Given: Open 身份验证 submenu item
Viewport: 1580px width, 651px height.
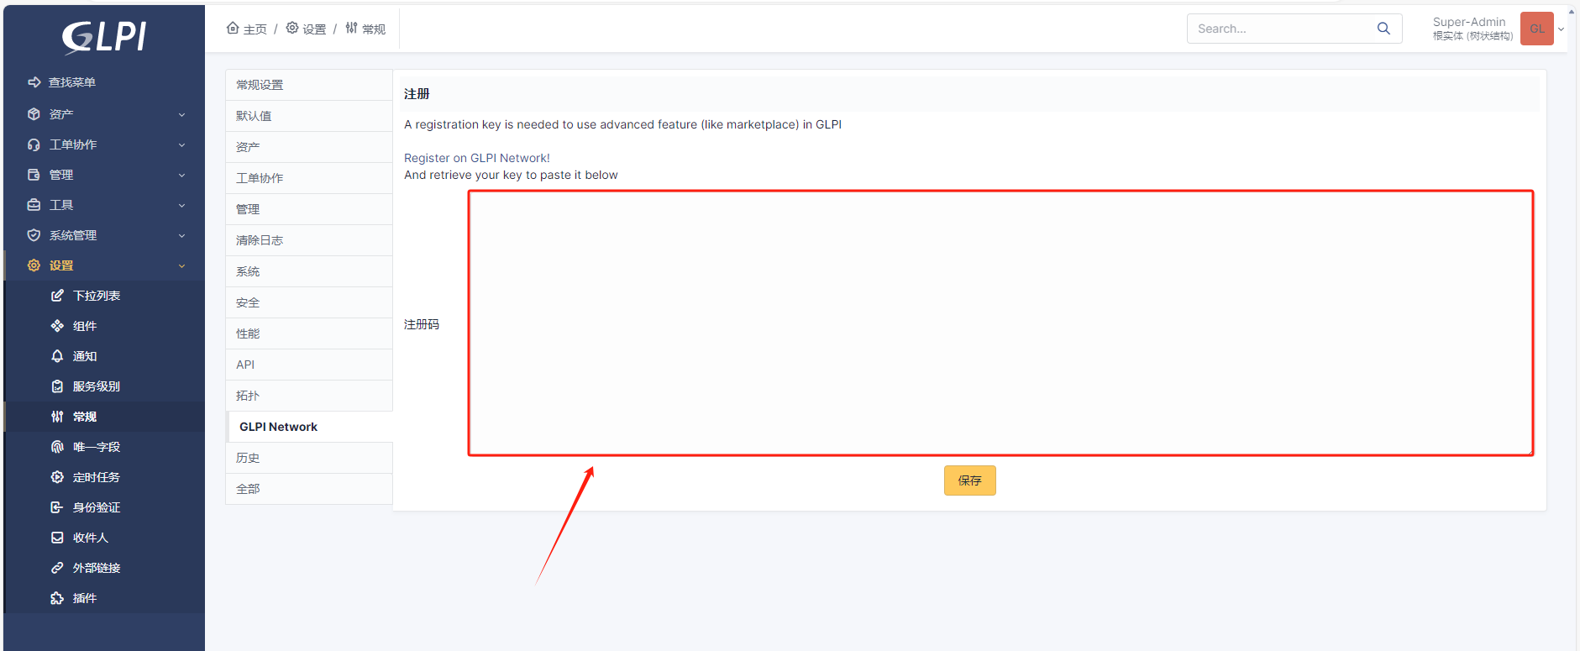Looking at the screenshot, I should pyautogui.click(x=104, y=507).
